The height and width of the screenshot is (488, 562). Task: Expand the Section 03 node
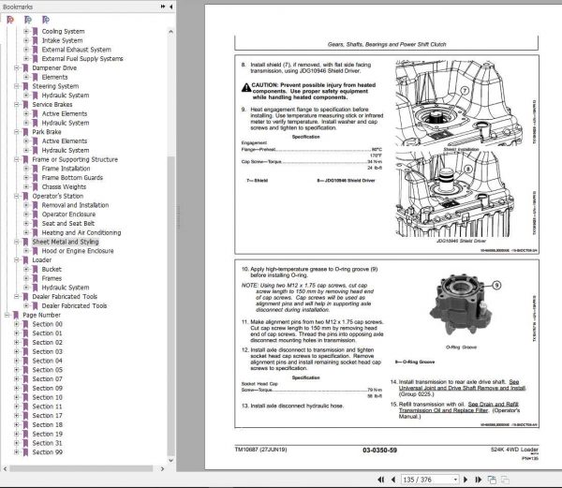coord(17,351)
